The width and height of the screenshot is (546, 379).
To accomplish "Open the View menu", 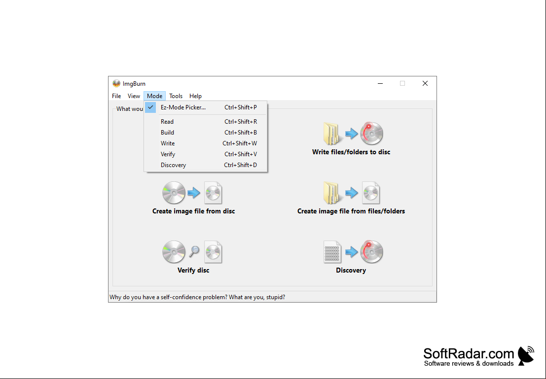I will 134,96.
